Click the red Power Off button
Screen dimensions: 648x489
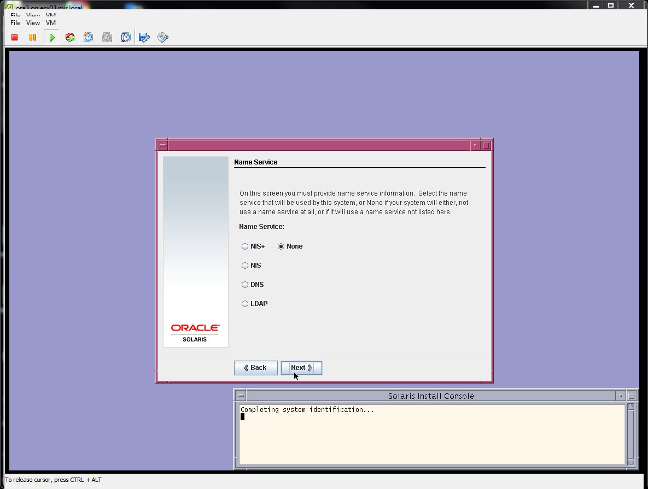(x=15, y=38)
